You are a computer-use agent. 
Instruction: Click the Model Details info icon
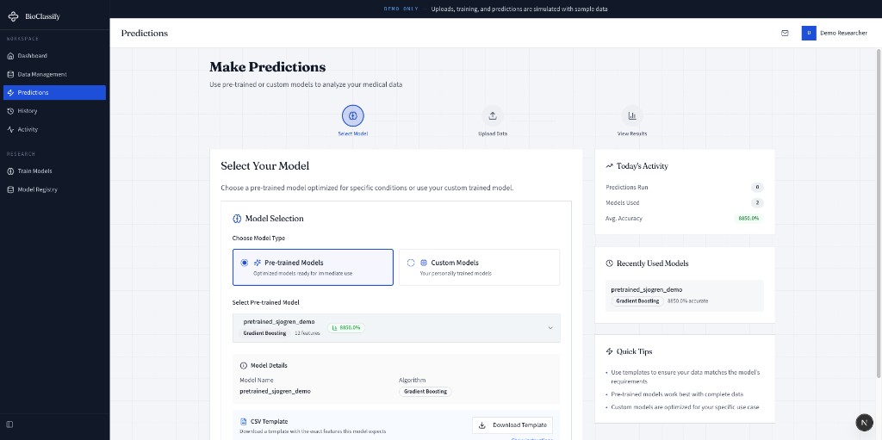coord(244,366)
